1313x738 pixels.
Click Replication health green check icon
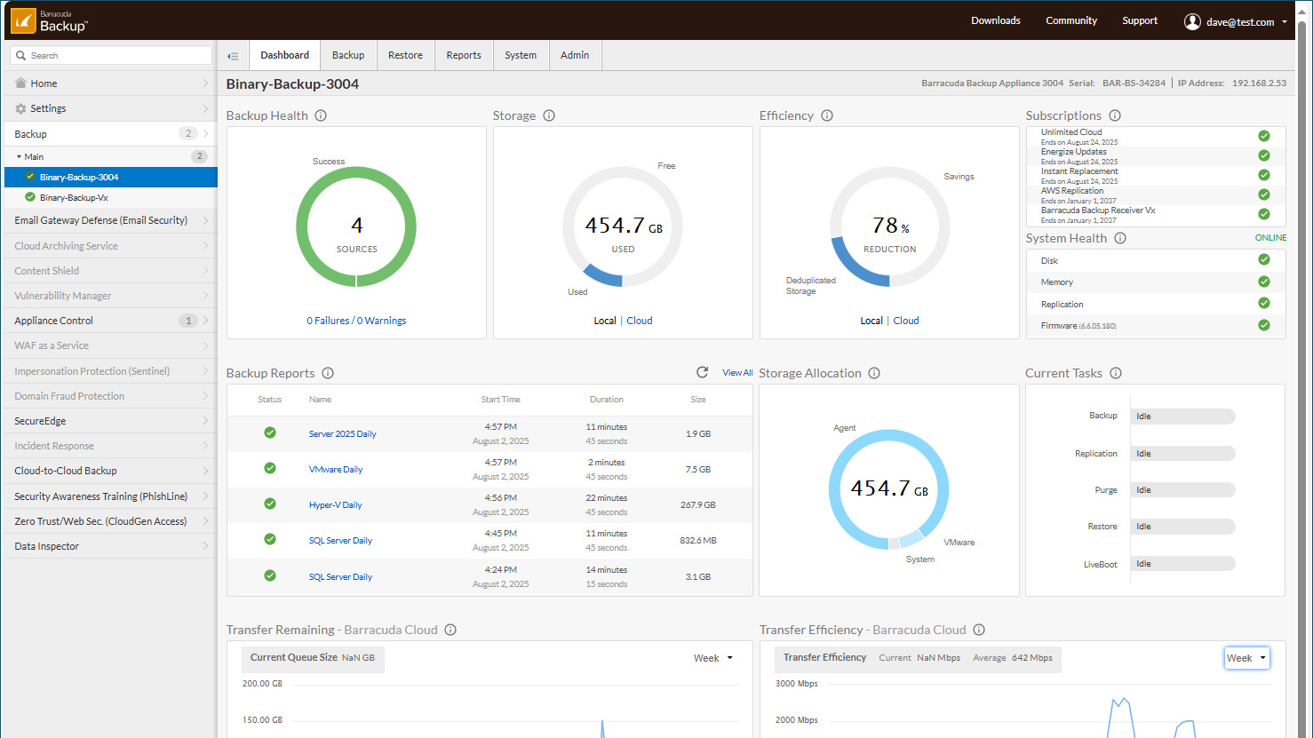[x=1263, y=304]
